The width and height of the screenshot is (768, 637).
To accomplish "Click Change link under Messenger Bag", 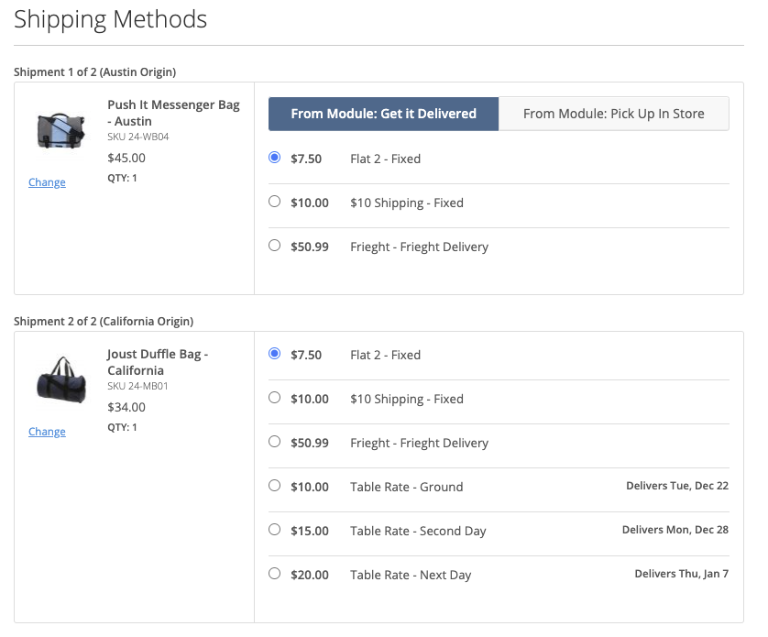I will 47,182.
